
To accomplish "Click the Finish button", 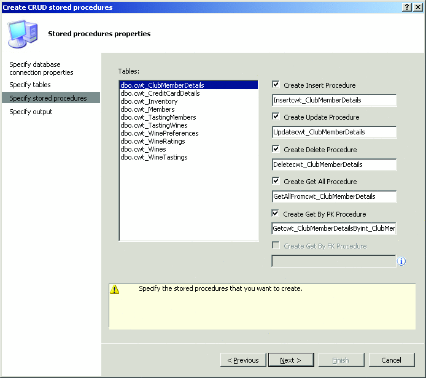I will (341, 360).
